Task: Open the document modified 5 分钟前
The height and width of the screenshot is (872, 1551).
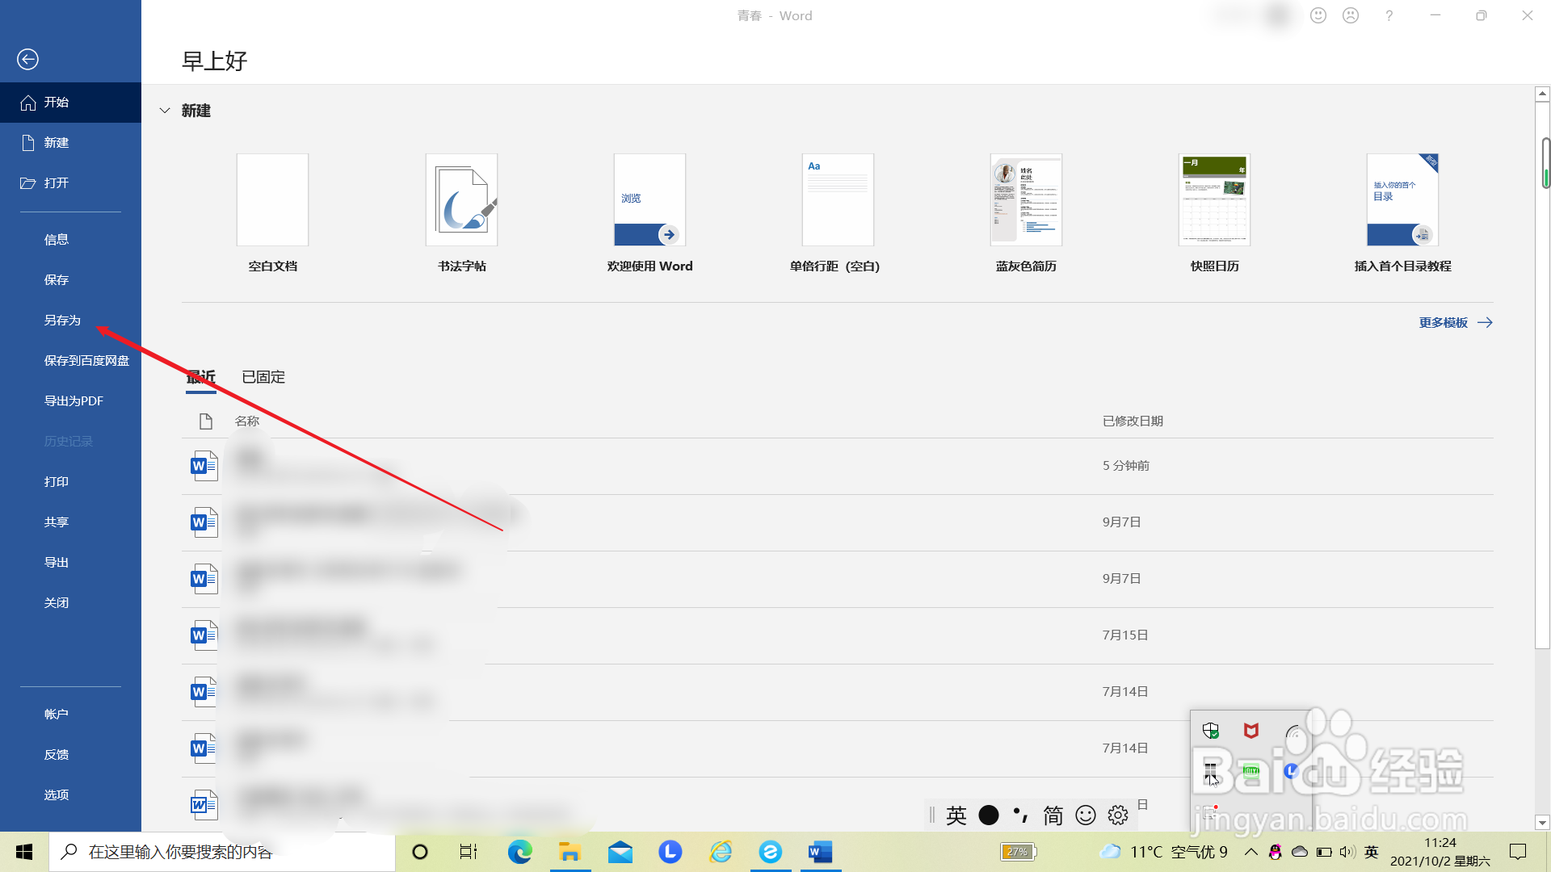Action: click(x=837, y=466)
